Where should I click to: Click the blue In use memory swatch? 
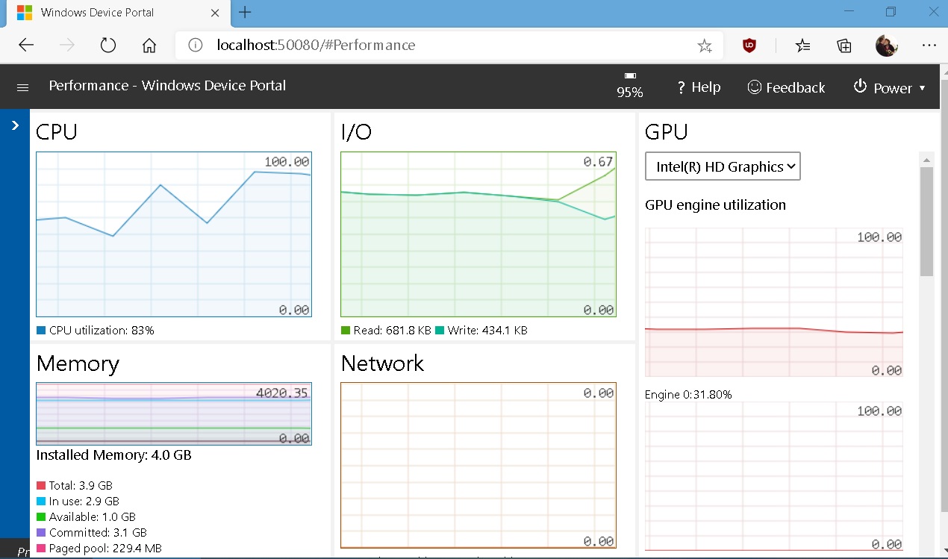point(41,502)
